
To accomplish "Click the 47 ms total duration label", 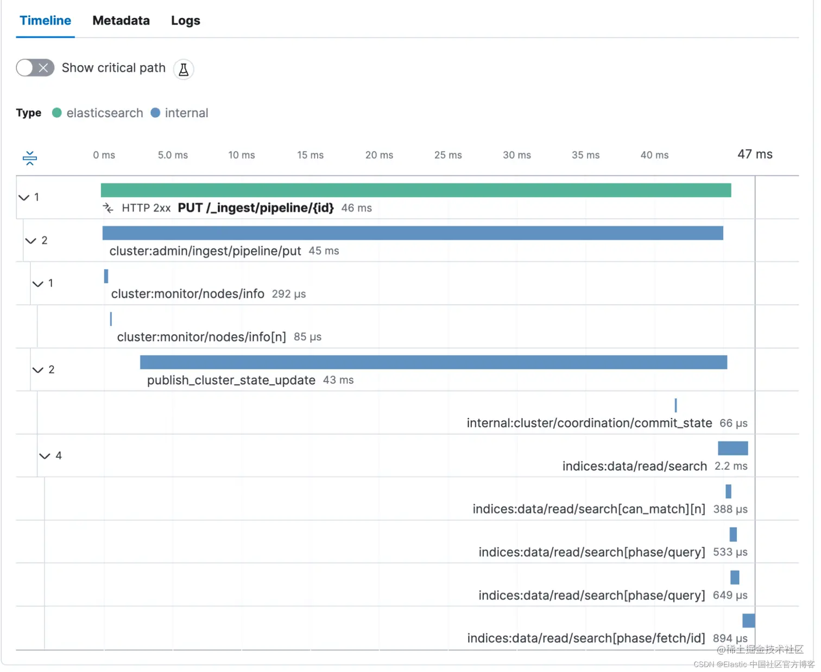I will click(x=755, y=154).
